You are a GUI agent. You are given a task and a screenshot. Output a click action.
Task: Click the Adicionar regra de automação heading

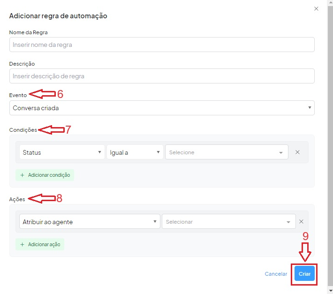coord(58,16)
